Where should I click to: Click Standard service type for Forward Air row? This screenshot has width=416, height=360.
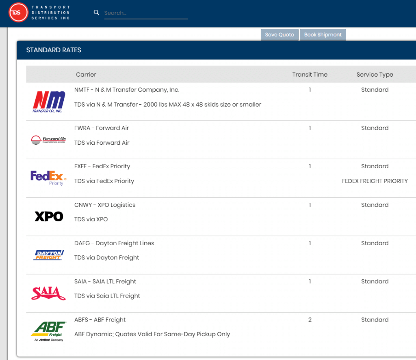[375, 128]
